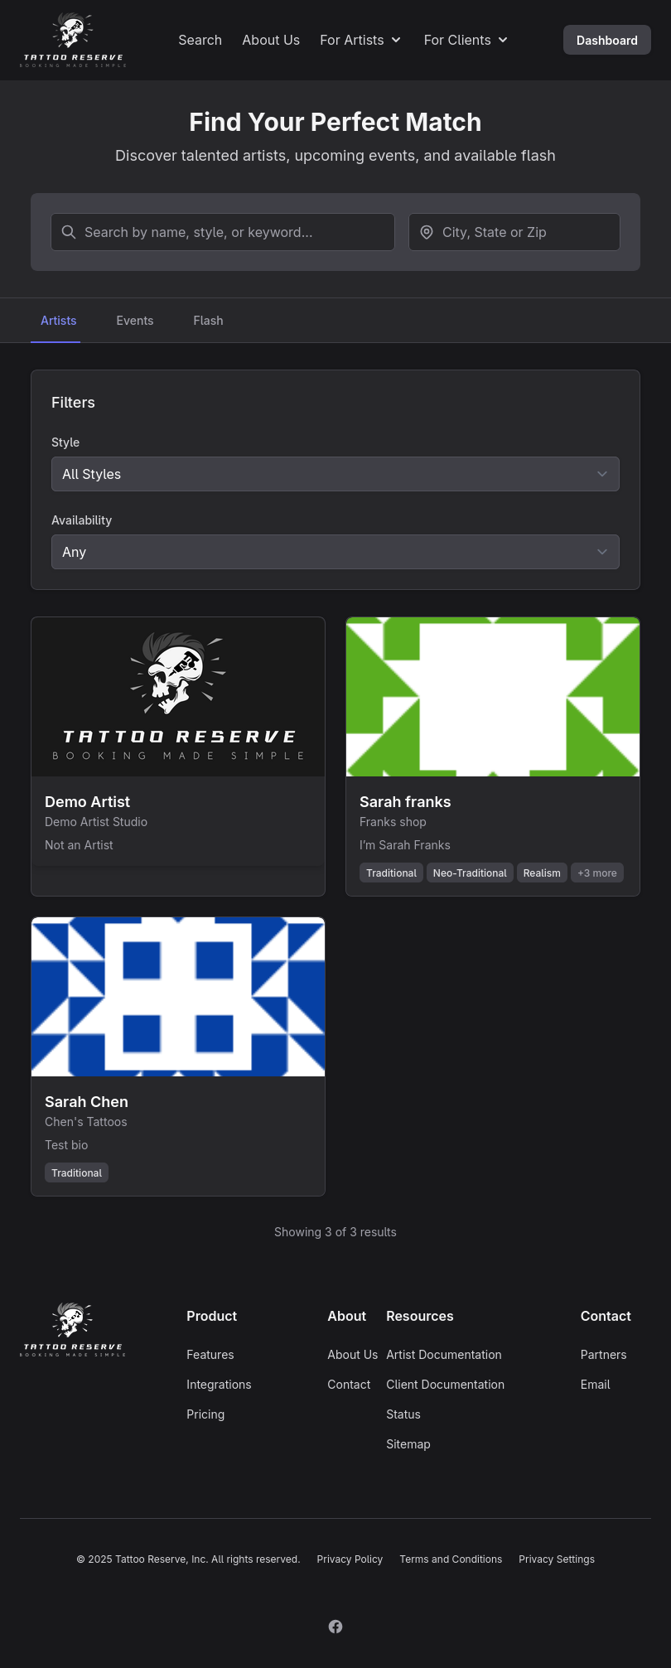The image size is (671, 1668).
Task: Click the Showing 3 of 3 results text
Action: (x=335, y=1231)
